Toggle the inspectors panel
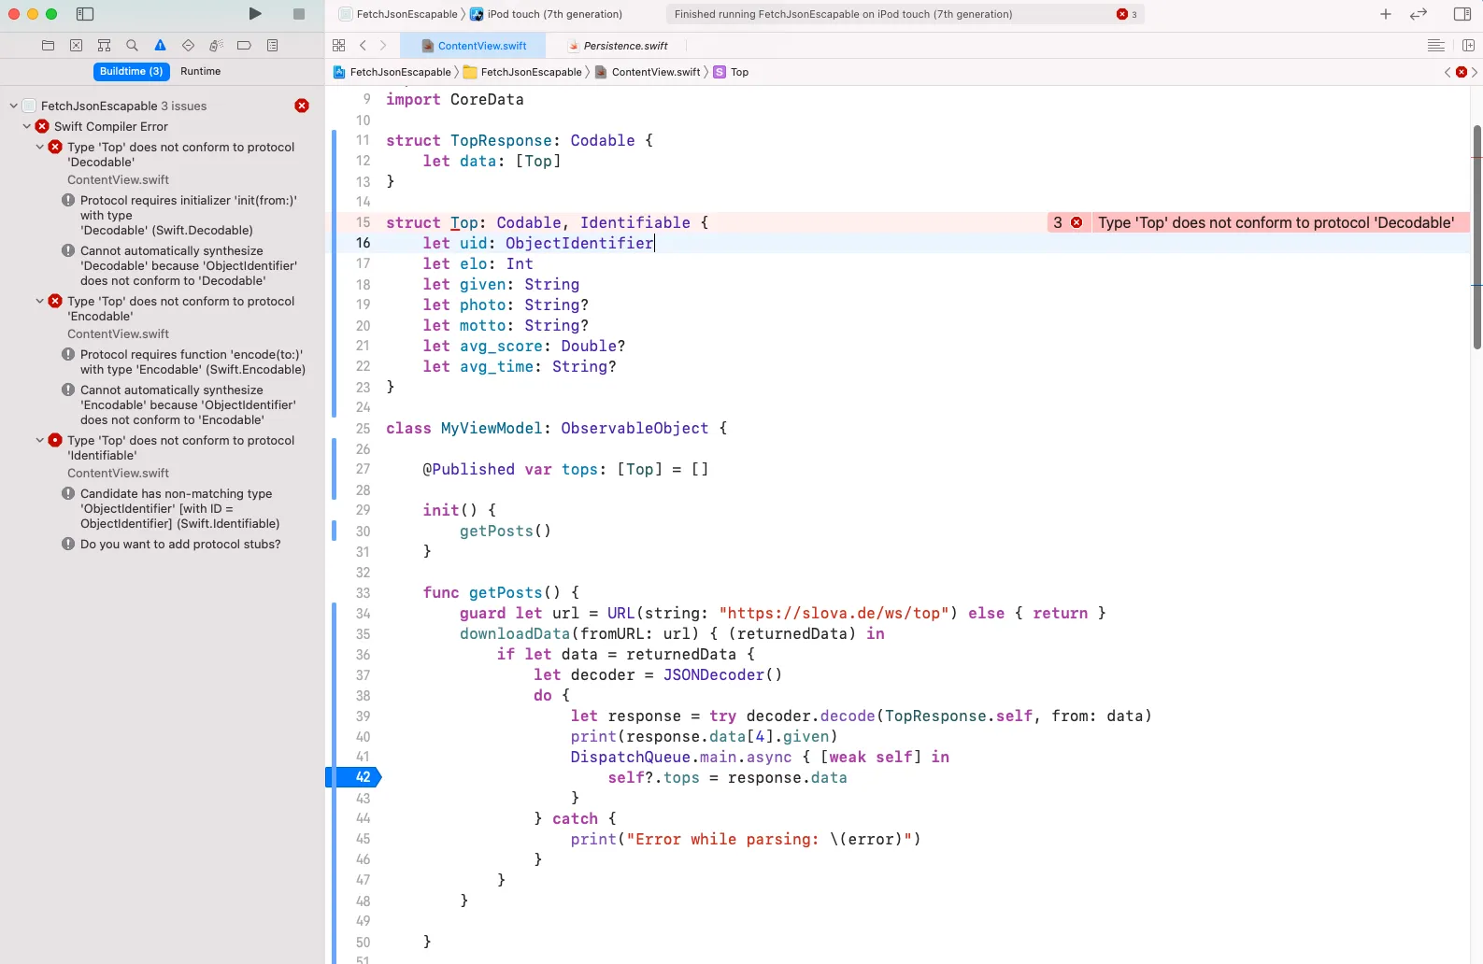The width and height of the screenshot is (1483, 964). (x=1462, y=14)
